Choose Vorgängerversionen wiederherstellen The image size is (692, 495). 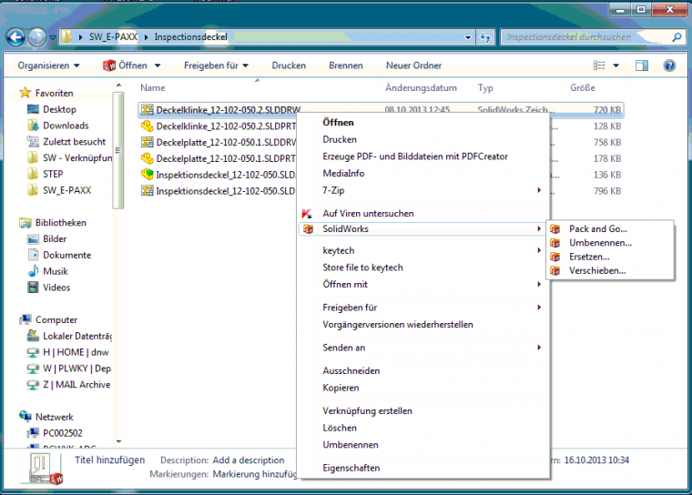coord(398,324)
